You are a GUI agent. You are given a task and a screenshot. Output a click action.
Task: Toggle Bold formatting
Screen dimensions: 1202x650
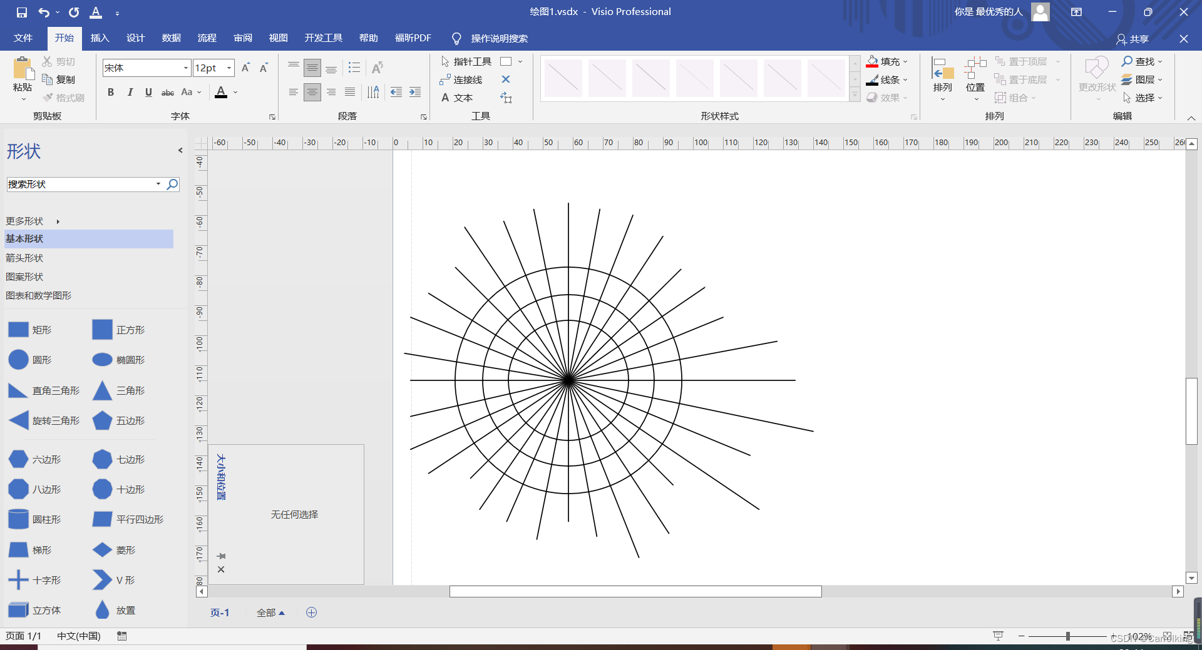(111, 92)
